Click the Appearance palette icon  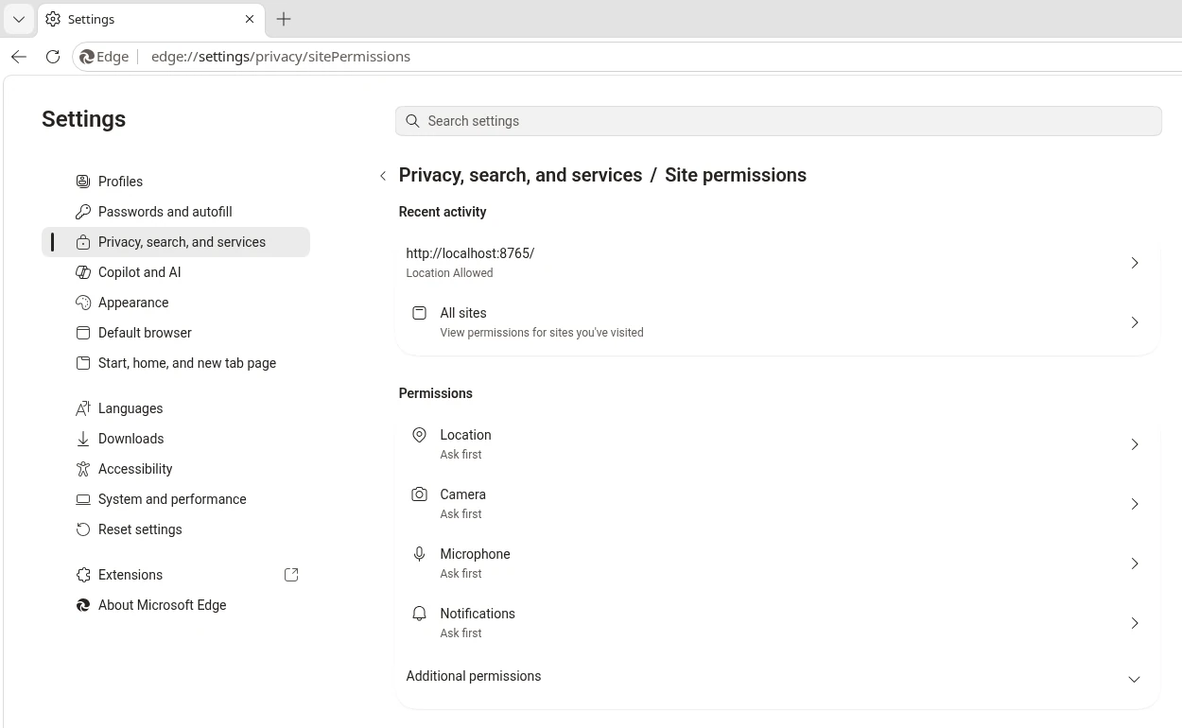[x=83, y=303]
